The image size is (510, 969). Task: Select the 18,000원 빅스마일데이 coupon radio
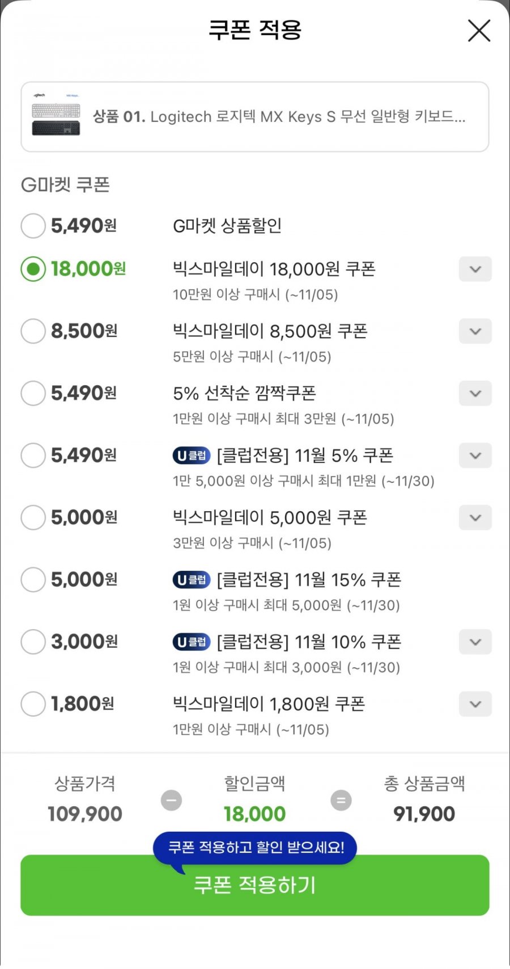point(33,269)
